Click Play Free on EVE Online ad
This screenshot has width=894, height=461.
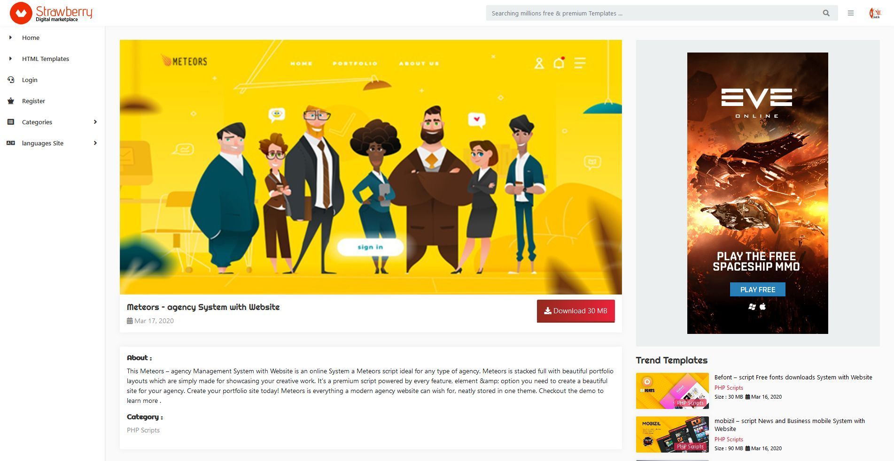click(x=757, y=289)
